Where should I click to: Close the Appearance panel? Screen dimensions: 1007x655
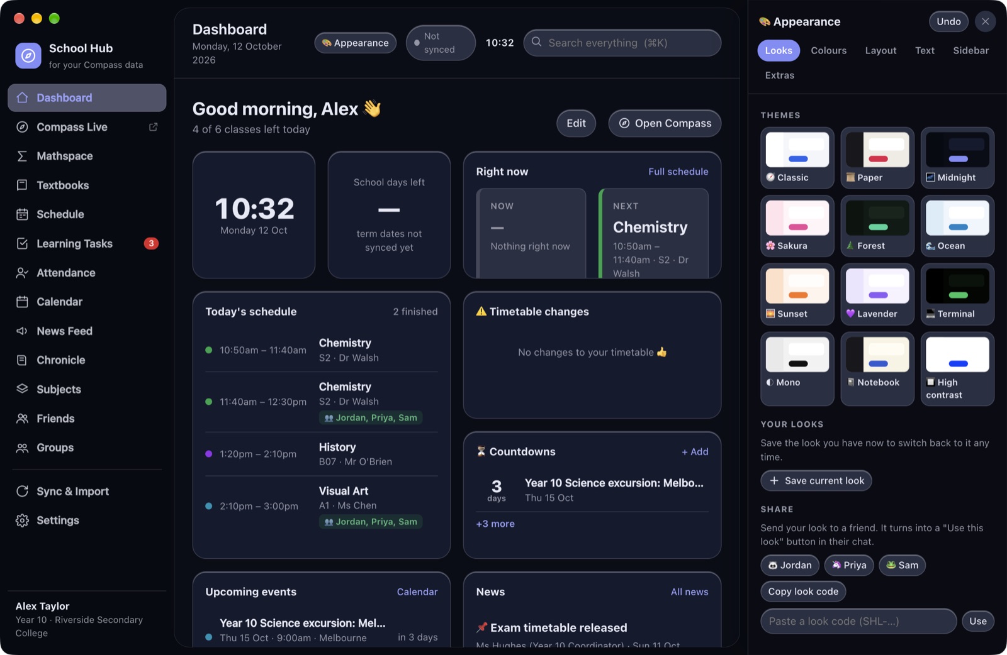click(985, 21)
